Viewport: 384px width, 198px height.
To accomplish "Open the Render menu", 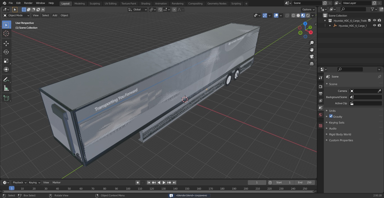I will point(28,3).
